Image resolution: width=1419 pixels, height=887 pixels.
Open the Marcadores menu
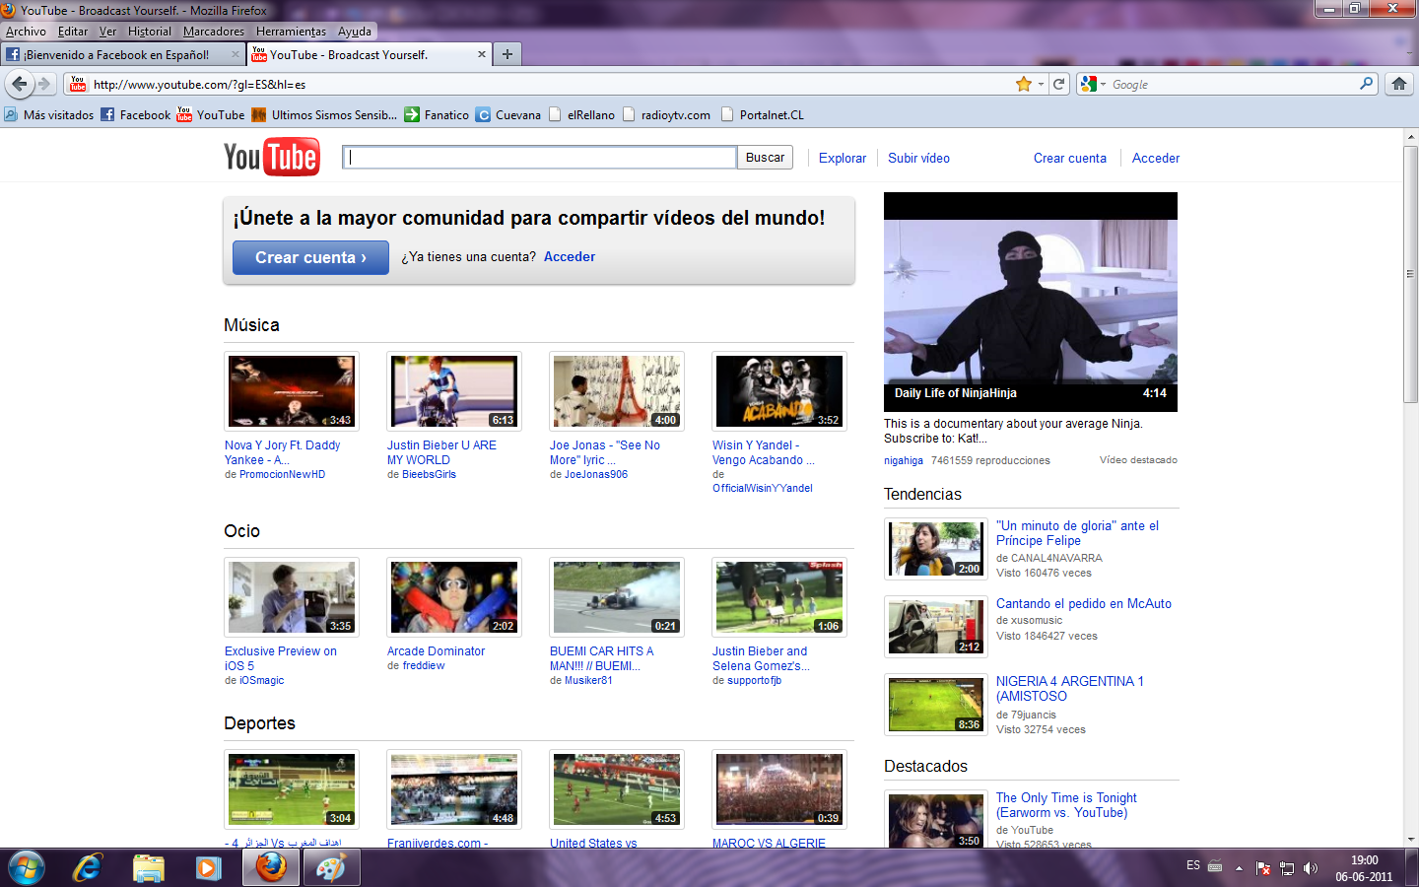(x=214, y=32)
